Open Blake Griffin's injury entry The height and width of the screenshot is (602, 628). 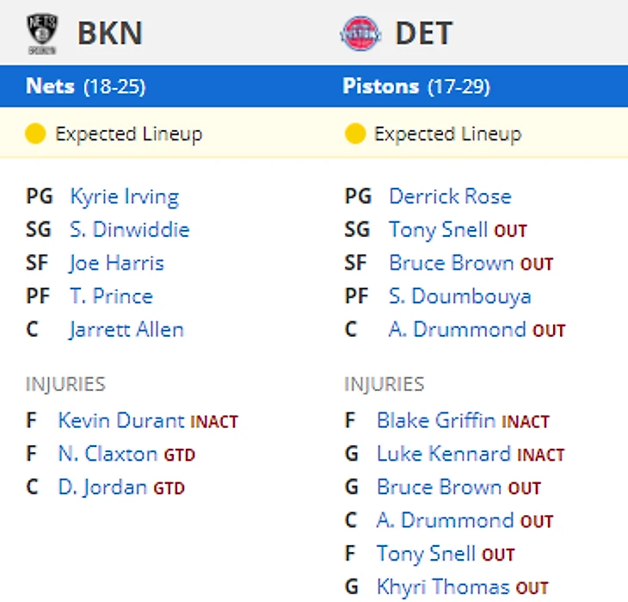coord(435,421)
